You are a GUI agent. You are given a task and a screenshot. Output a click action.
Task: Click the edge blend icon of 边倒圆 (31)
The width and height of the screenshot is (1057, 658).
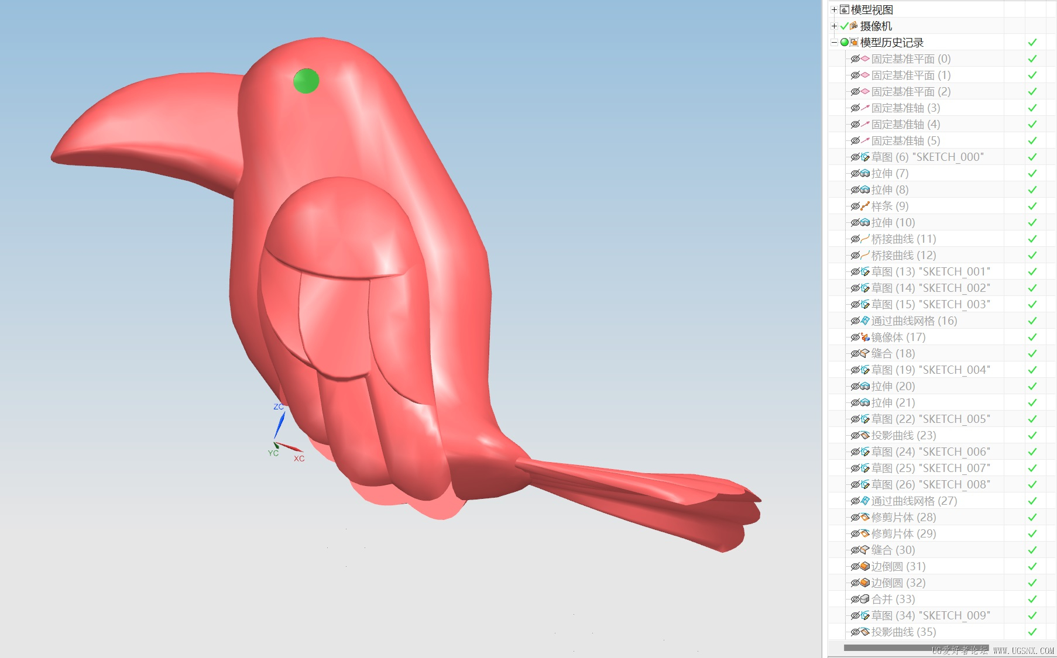point(865,567)
